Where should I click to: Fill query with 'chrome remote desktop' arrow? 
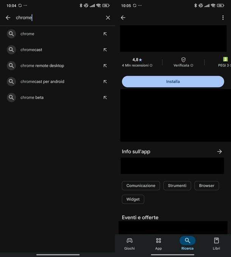point(105,66)
